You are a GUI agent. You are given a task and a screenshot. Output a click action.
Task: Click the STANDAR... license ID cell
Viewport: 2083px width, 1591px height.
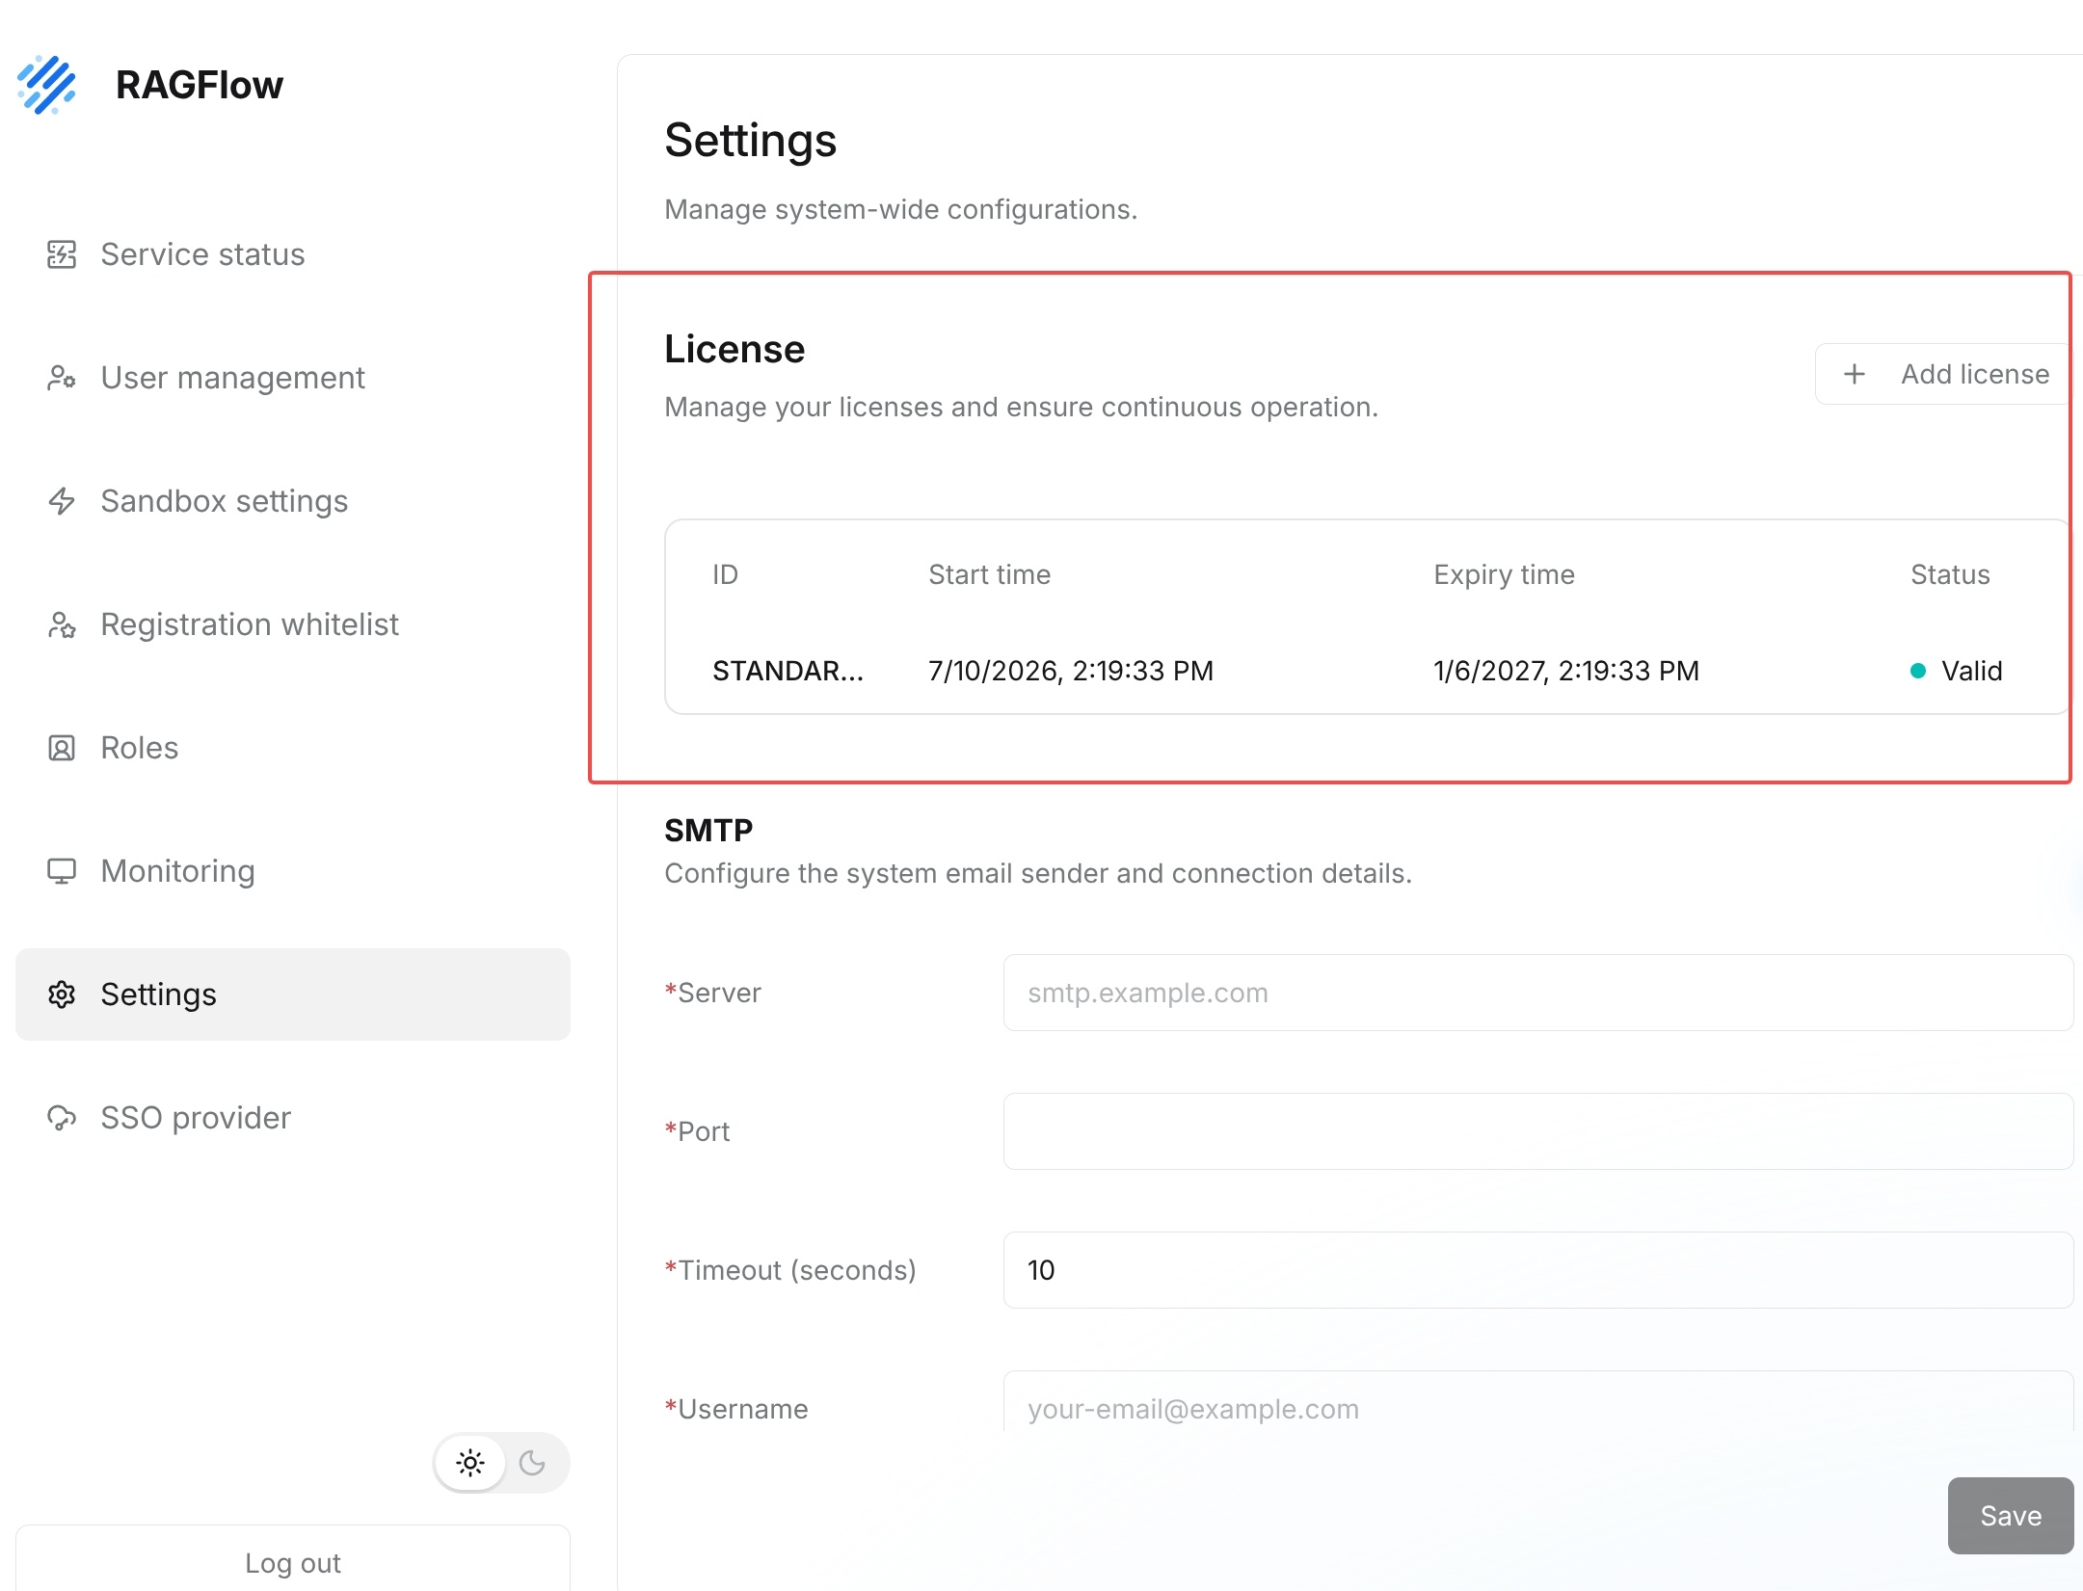[x=788, y=671]
